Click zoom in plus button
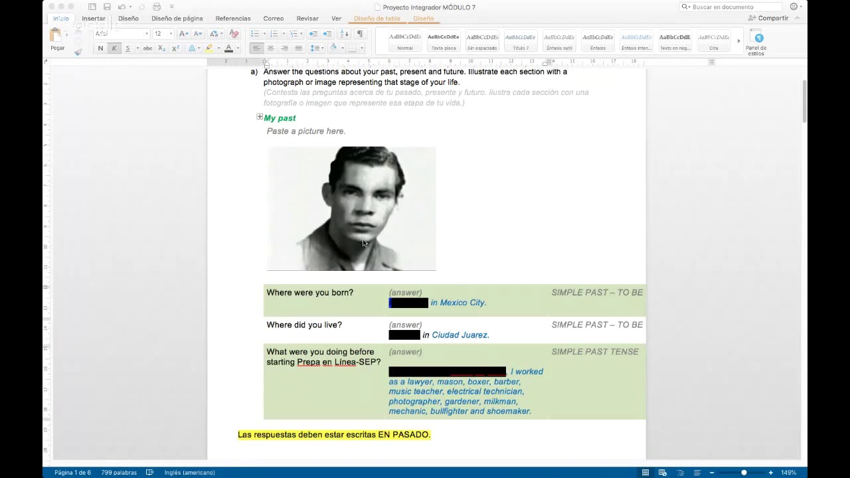Viewport: 850px width, 478px height. pyautogui.click(x=770, y=472)
